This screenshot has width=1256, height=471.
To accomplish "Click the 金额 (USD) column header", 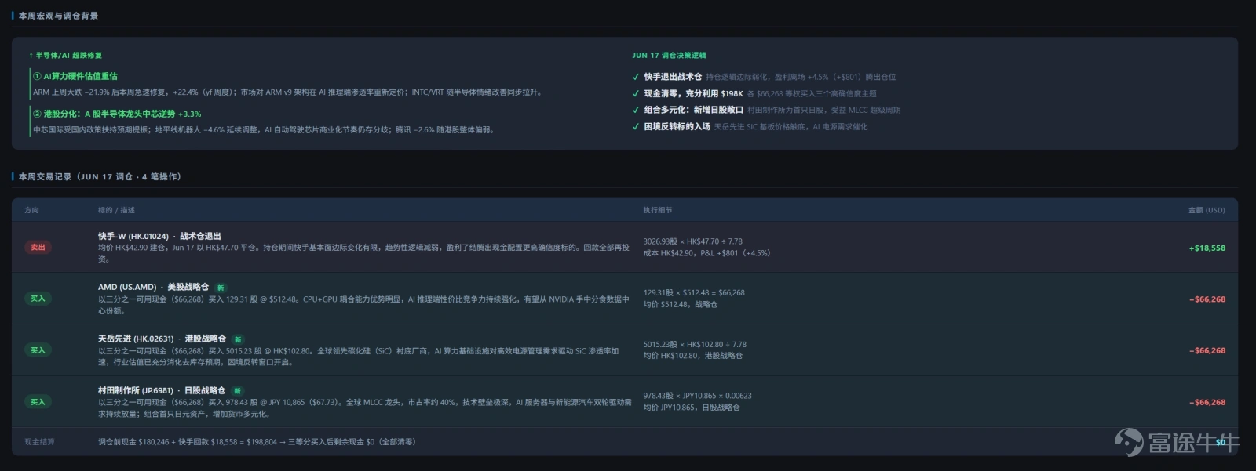I will [x=1207, y=210].
